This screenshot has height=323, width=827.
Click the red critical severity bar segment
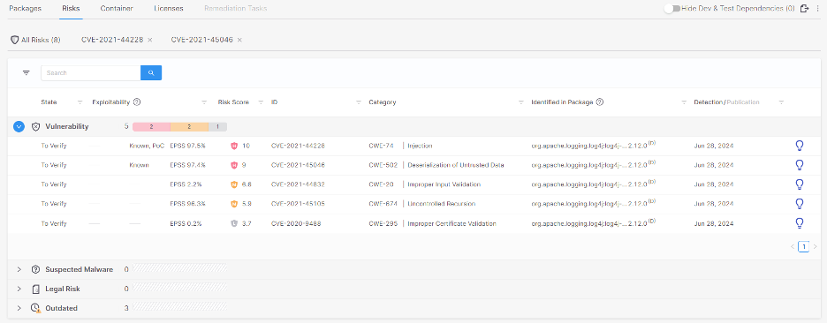151,126
